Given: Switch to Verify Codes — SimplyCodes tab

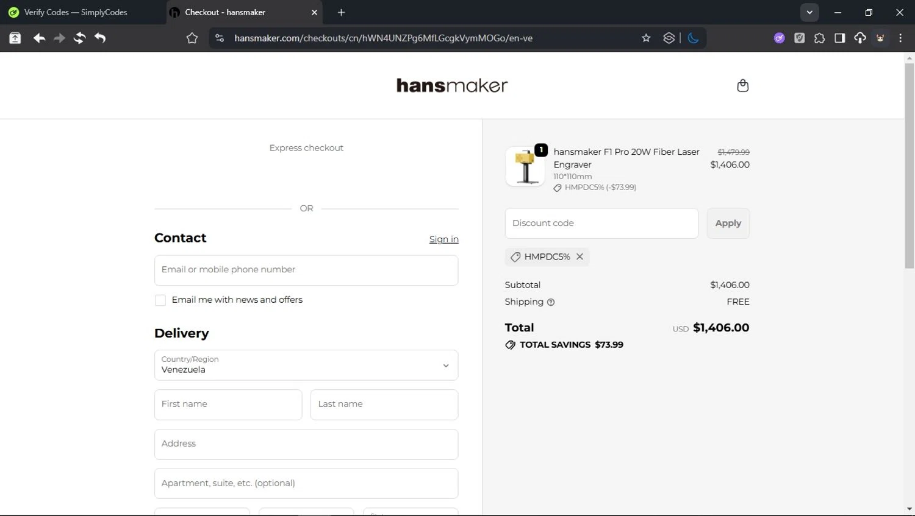Looking at the screenshot, I should [76, 12].
